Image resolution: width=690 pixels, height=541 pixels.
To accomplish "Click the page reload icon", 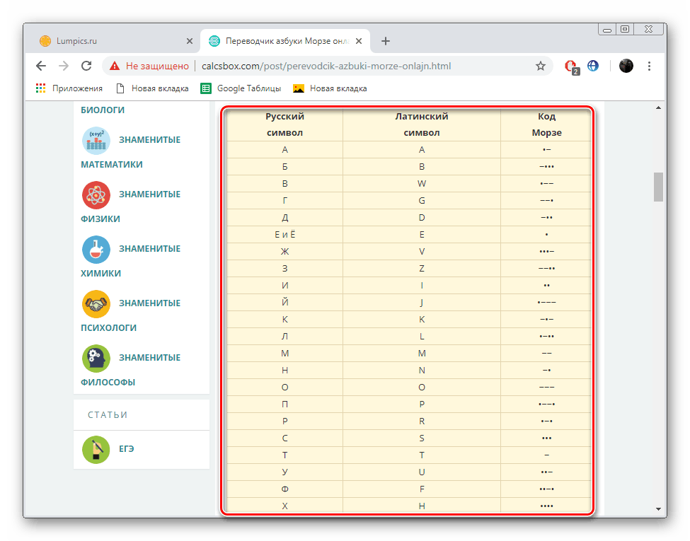I will (86, 66).
